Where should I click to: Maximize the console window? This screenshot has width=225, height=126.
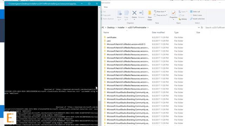point(89,3)
